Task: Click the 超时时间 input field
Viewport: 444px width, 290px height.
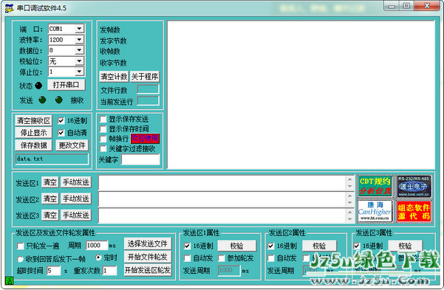Action: tap(54, 271)
